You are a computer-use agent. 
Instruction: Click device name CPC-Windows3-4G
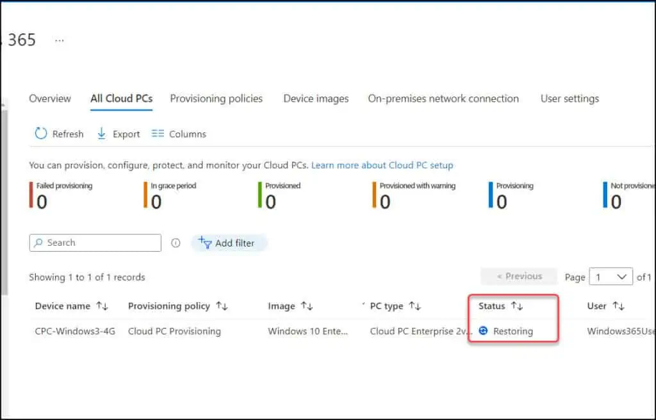coord(75,331)
